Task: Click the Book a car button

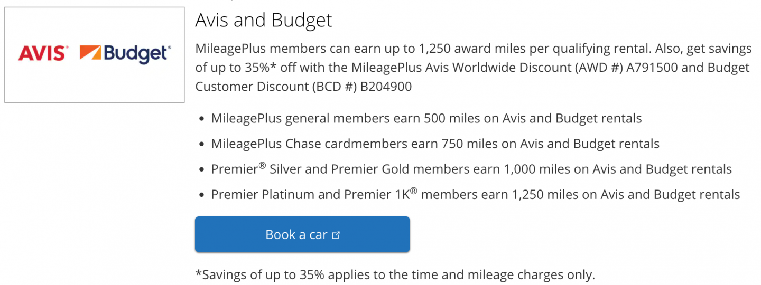Action: click(x=302, y=234)
